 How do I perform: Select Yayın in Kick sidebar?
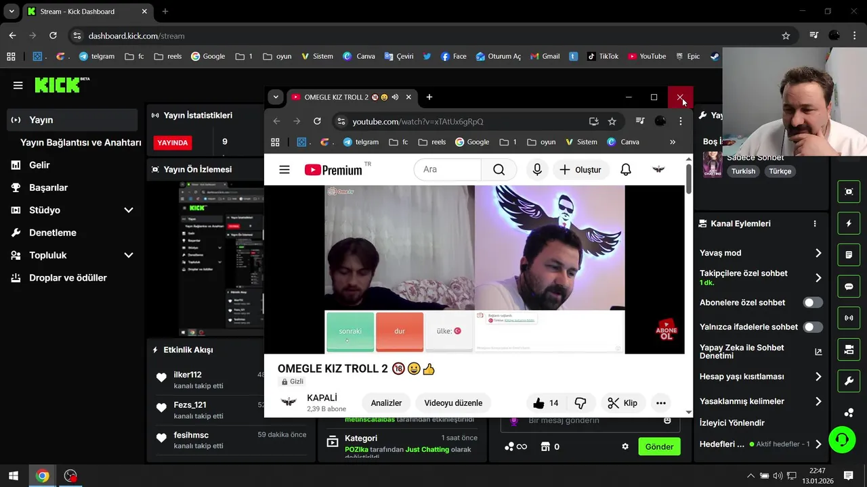72,120
